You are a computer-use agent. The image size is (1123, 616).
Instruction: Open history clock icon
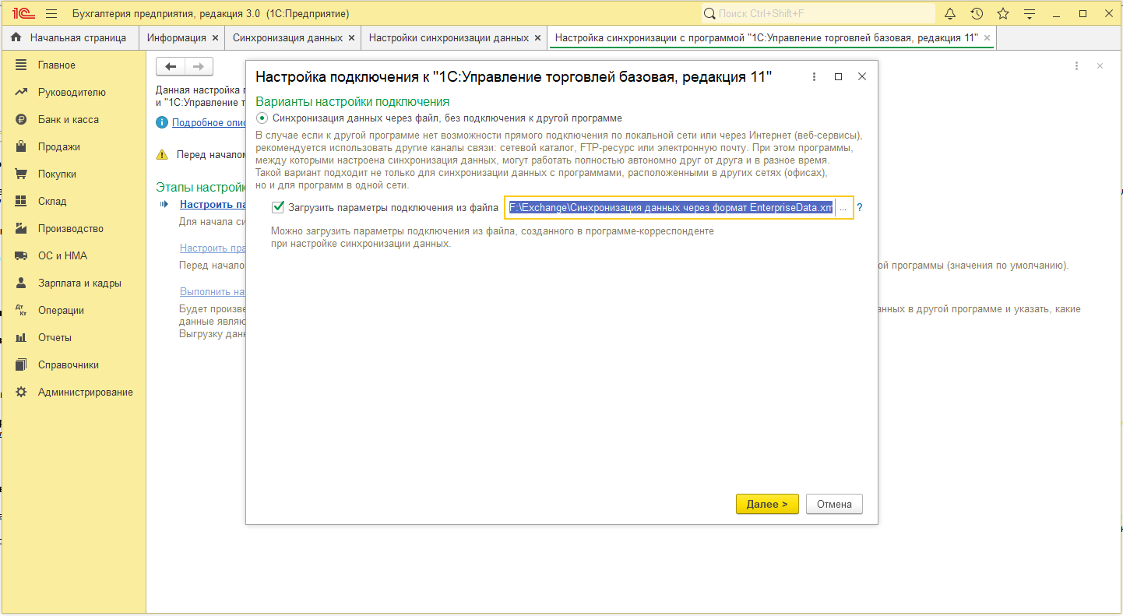click(977, 14)
